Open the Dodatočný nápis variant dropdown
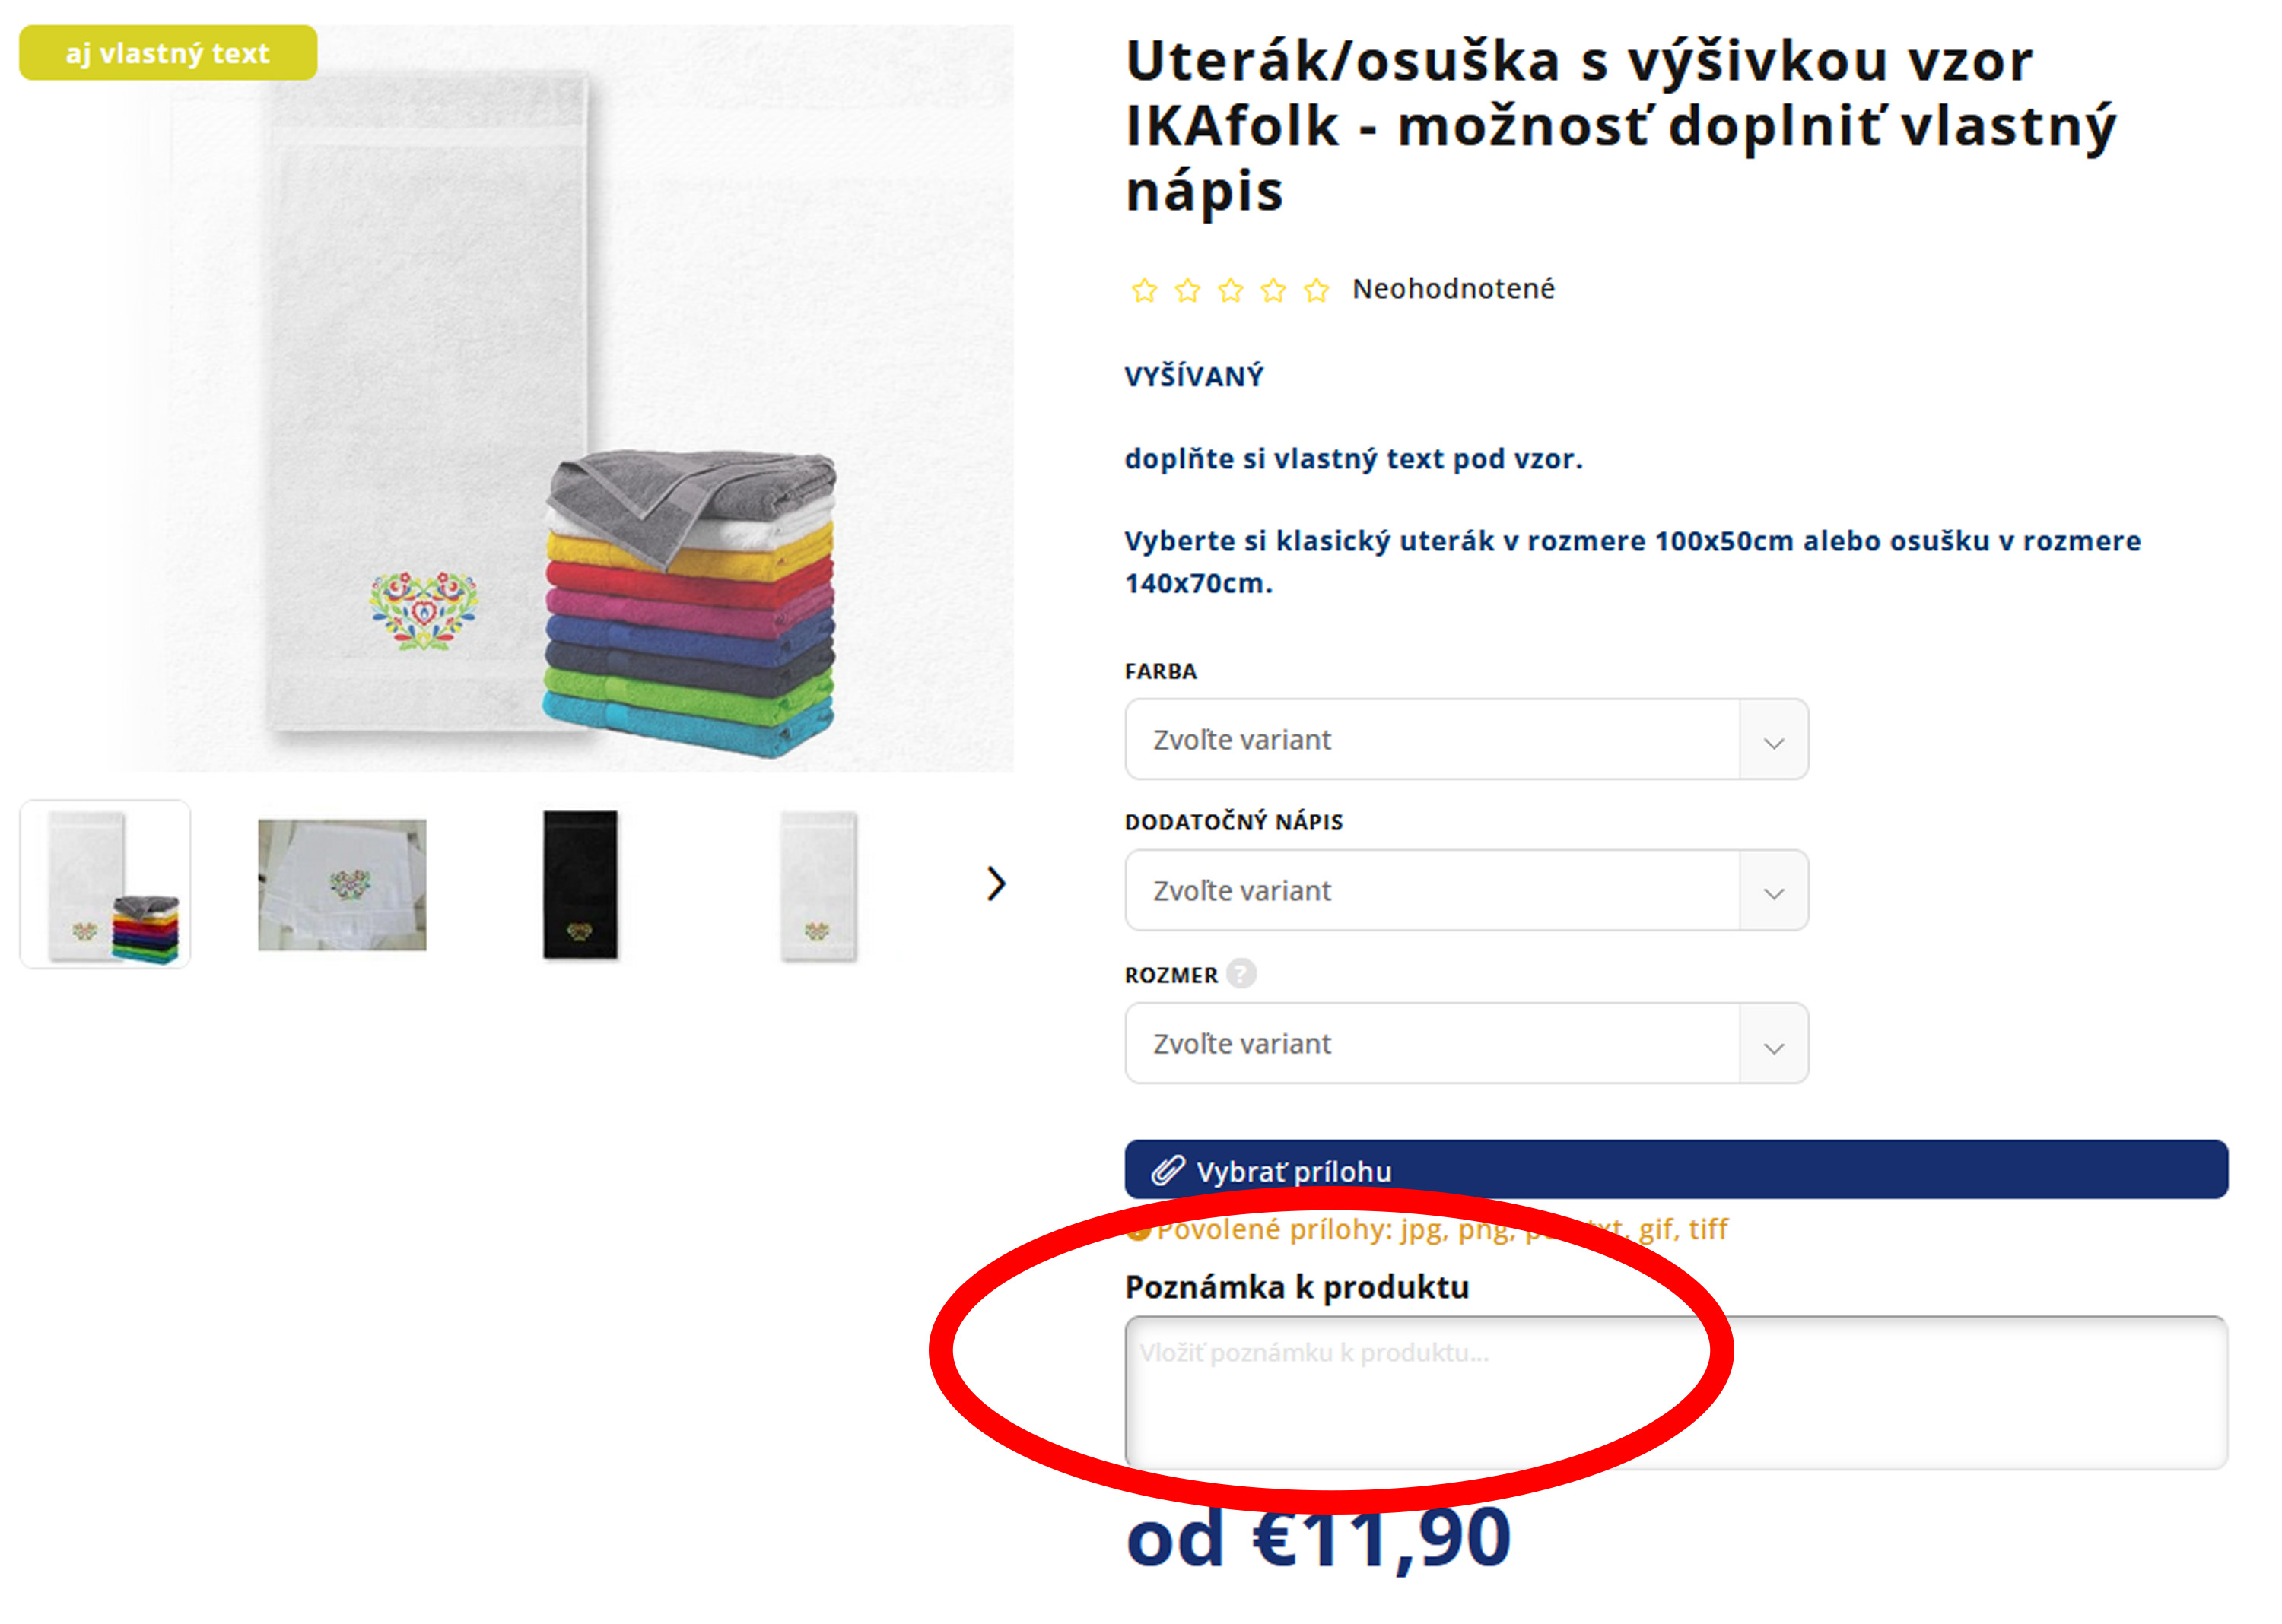Image resolution: width=2282 pixels, height=1624 pixels. [1466, 890]
